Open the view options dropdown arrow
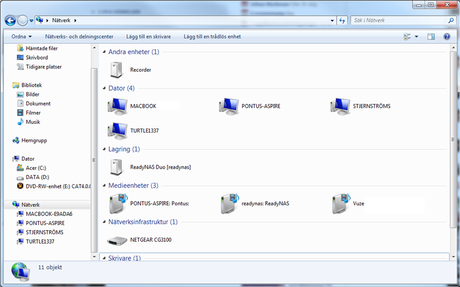This screenshot has width=460, height=287. 416,37
